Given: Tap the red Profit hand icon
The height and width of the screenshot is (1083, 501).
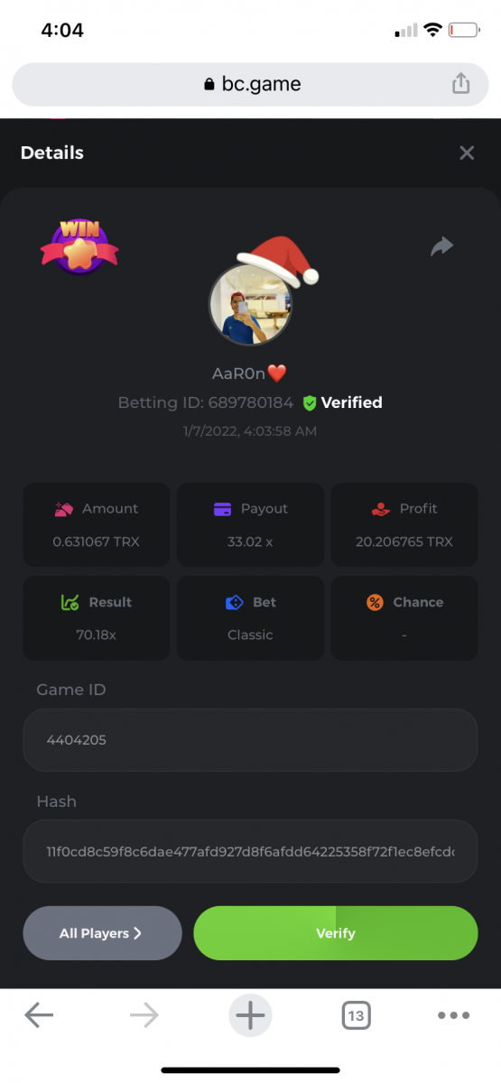Looking at the screenshot, I should click(x=380, y=509).
